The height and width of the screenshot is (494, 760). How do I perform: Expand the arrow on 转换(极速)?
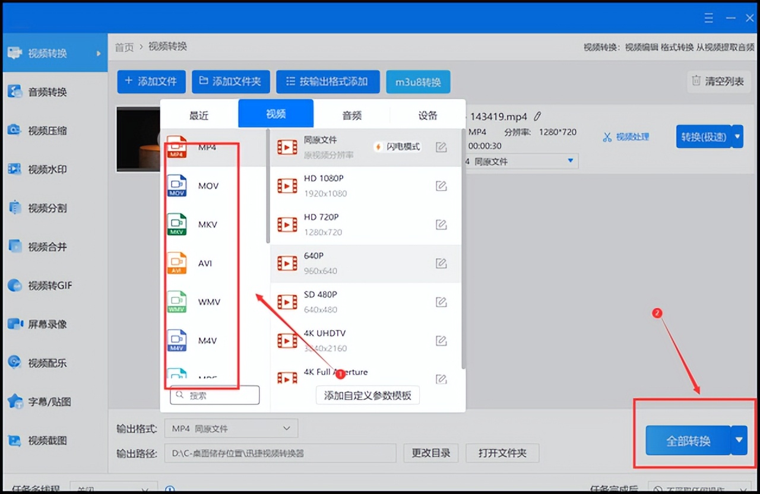[x=738, y=136]
